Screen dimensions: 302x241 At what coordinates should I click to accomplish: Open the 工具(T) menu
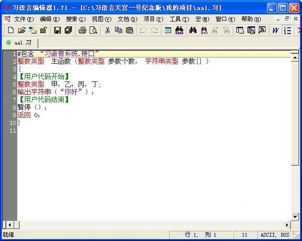coord(179,19)
